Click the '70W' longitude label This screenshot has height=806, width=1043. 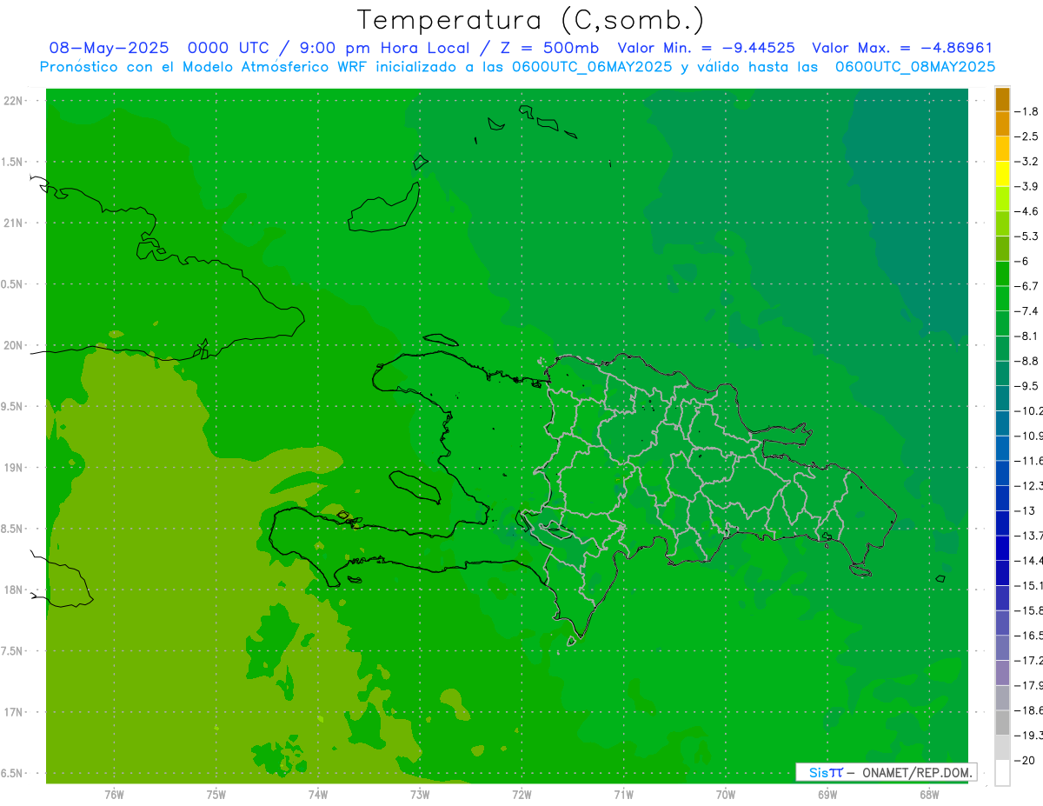tap(725, 795)
